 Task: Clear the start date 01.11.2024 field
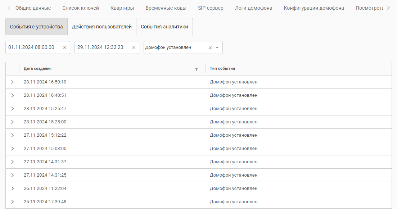click(x=65, y=47)
